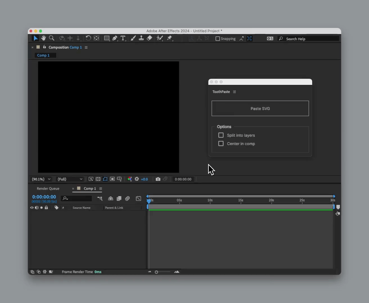Open the ToothPaste plugin menu

(234, 92)
